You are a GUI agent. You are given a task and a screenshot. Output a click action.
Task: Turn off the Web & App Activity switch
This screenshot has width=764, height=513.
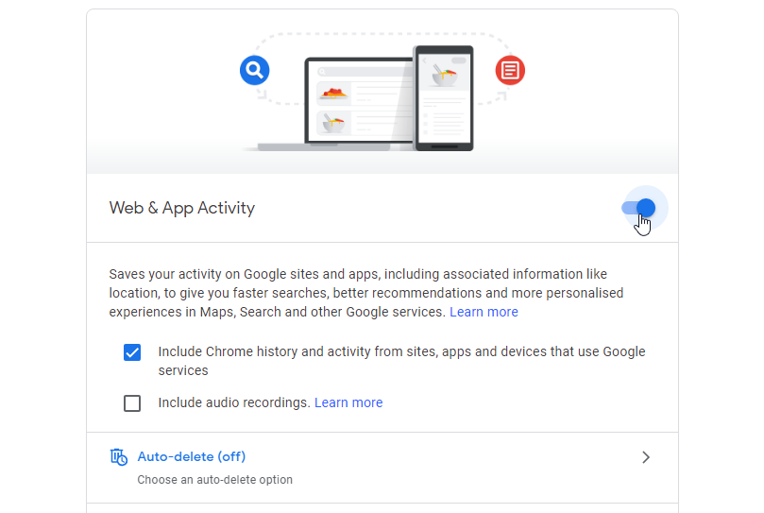pos(639,208)
